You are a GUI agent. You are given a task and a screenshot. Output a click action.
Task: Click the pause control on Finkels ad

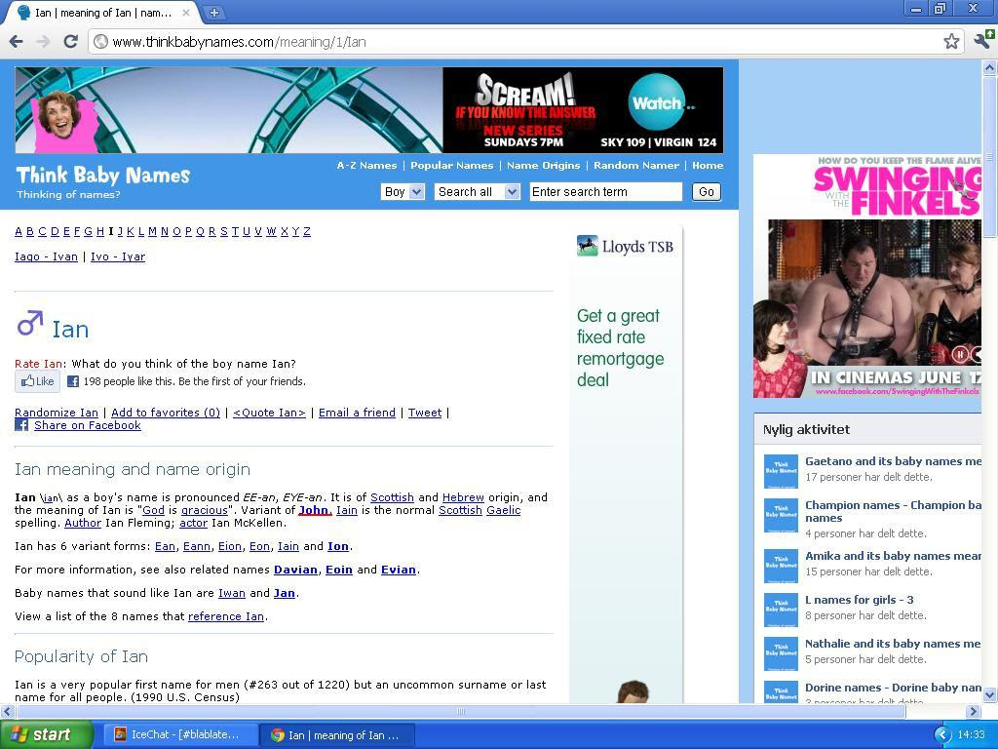pos(959,354)
